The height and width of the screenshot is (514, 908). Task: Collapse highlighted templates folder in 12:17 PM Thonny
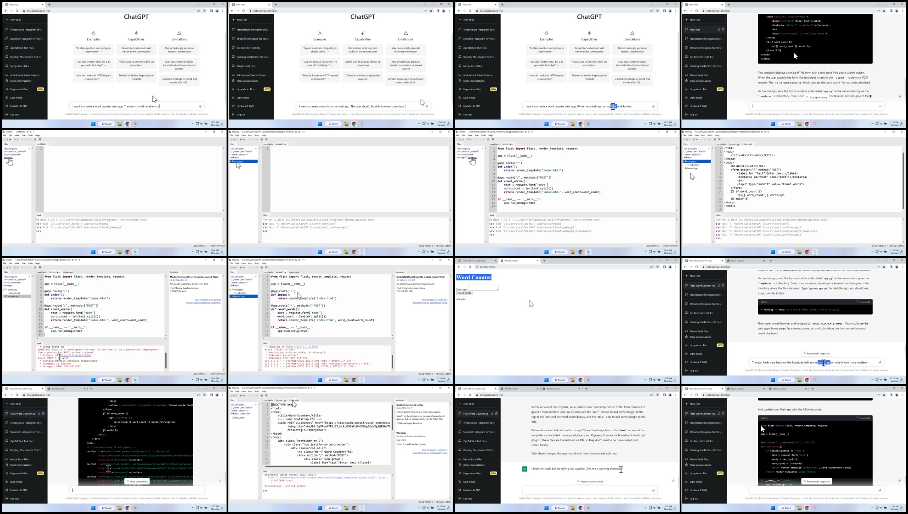coord(684,162)
